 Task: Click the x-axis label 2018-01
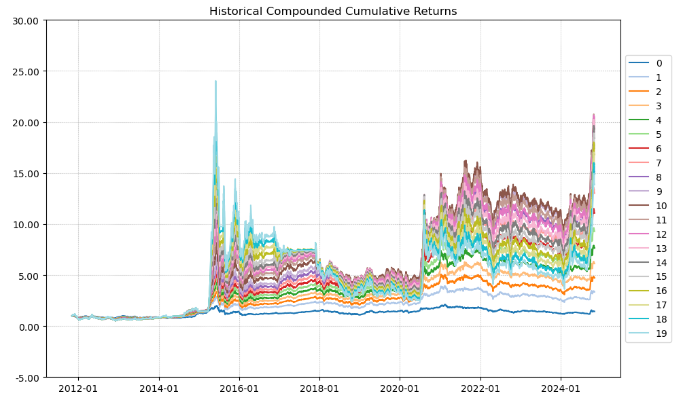click(x=319, y=388)
